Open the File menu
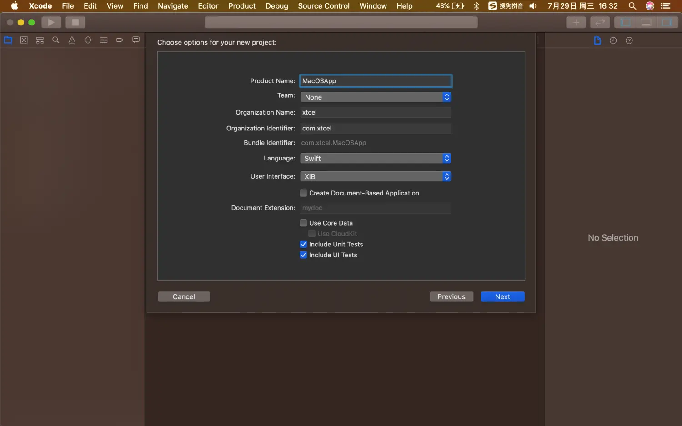Screen dimensions: 682x426 [x=68, y=6]
